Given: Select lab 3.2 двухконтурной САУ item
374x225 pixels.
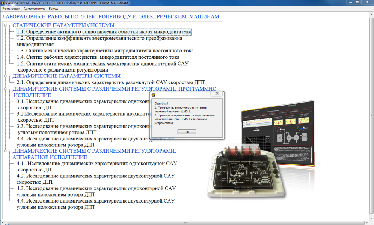Looking at the screenshot, I should tap(83, 117).
